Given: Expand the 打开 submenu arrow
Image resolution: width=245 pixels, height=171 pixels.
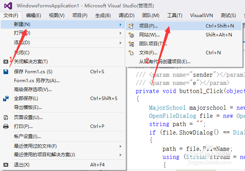Looking at the screenshot, I should point(120,33).
